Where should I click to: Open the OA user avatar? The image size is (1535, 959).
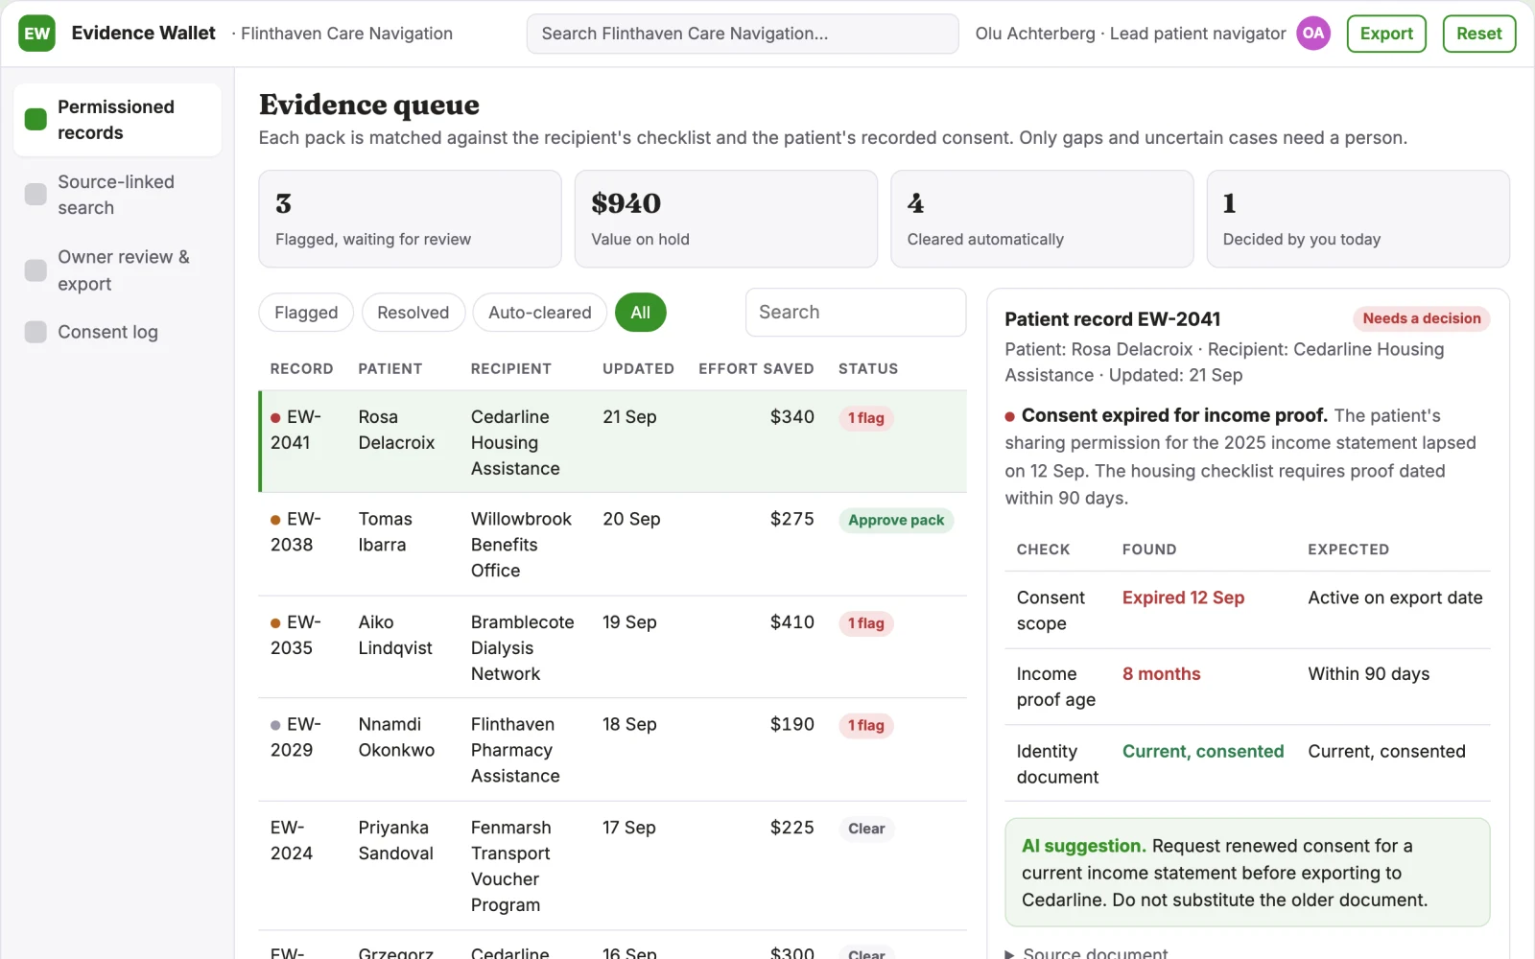(x=1312, y=34)
